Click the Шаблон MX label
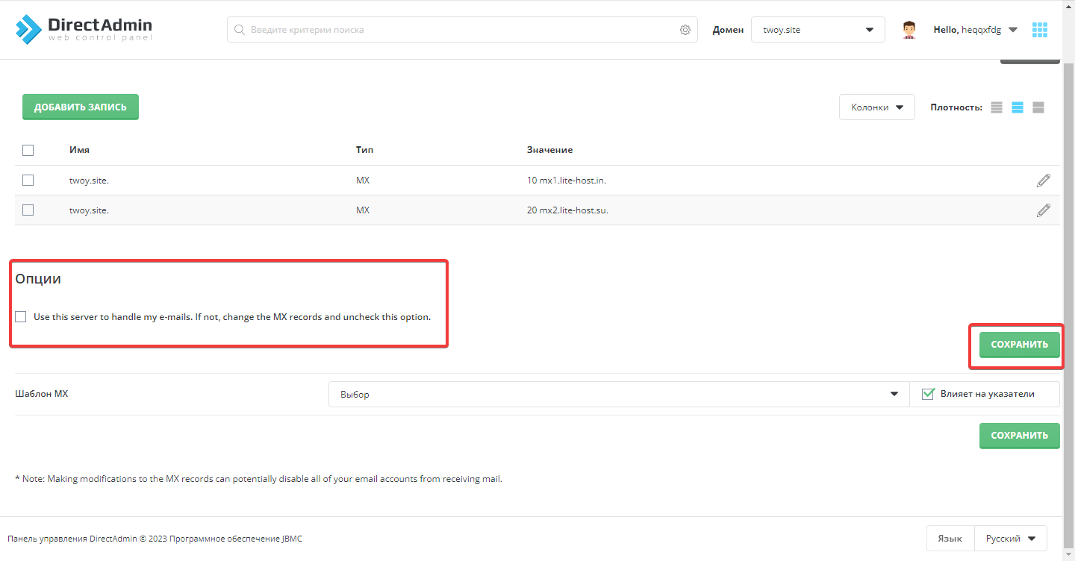The height and width of the screenshot is (561, 1075). 42,394
